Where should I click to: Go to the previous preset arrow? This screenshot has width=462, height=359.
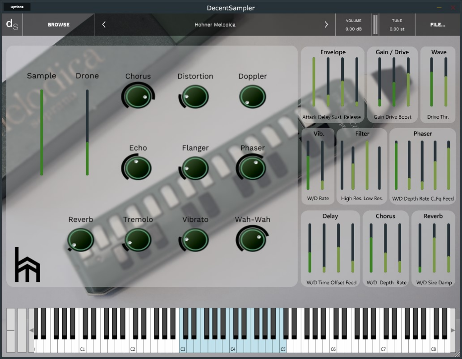point(104,25)
